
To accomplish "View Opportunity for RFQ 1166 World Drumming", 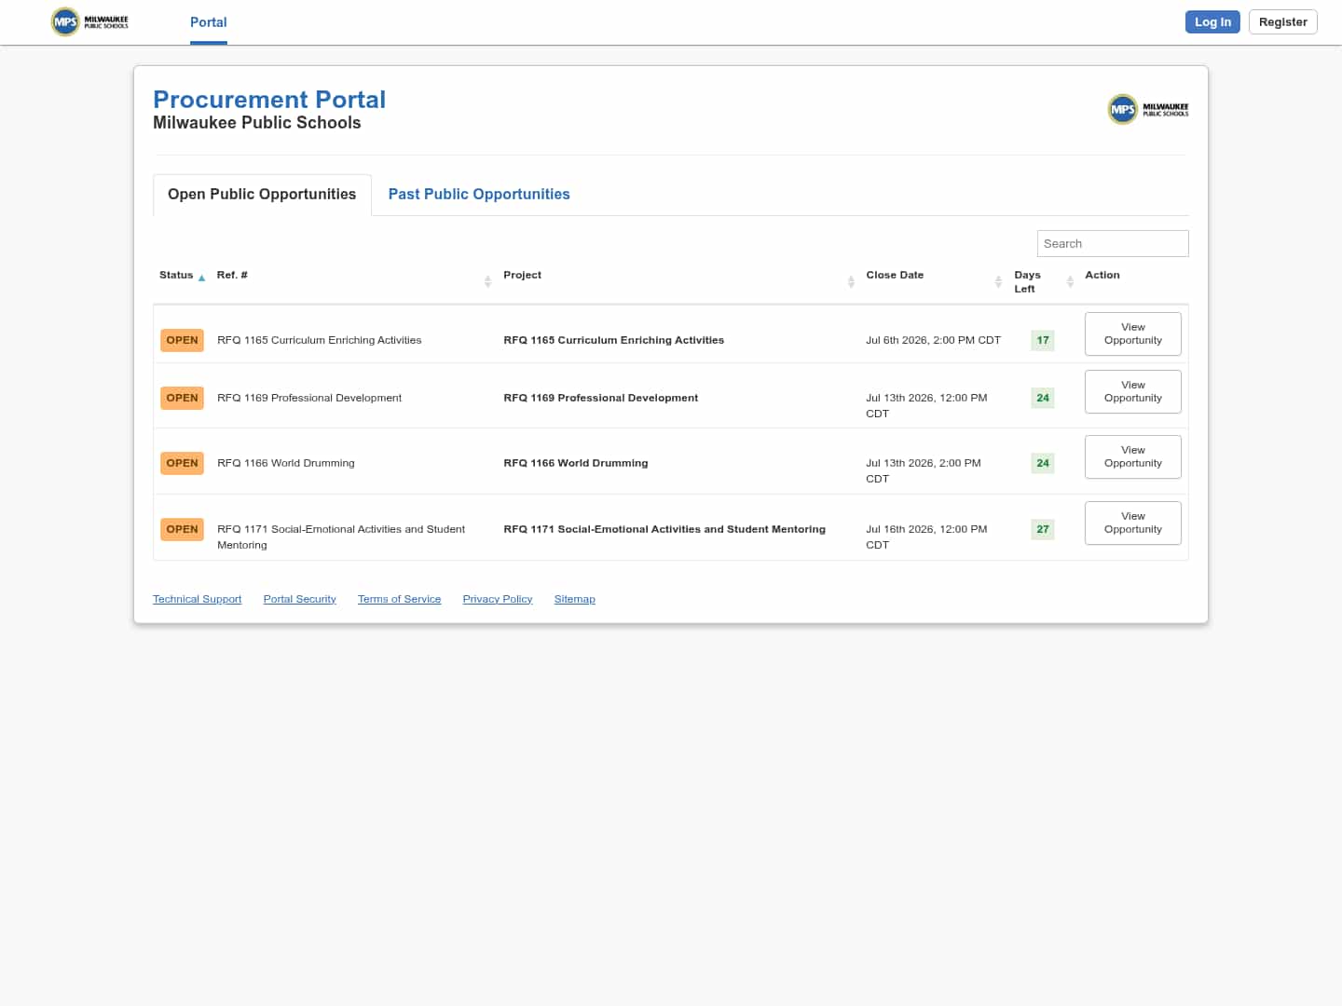I will click(x=1133, y=456).
